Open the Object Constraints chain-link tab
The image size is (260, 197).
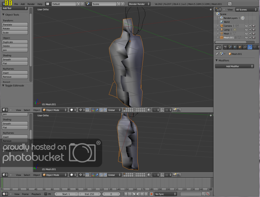coord(245,47)
